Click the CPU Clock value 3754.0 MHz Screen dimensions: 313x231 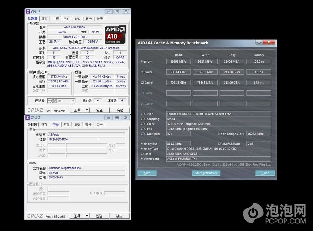pos(218,124)
